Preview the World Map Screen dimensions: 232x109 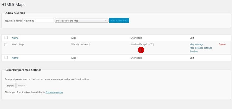pyautogui.click(x=194, y=51)
